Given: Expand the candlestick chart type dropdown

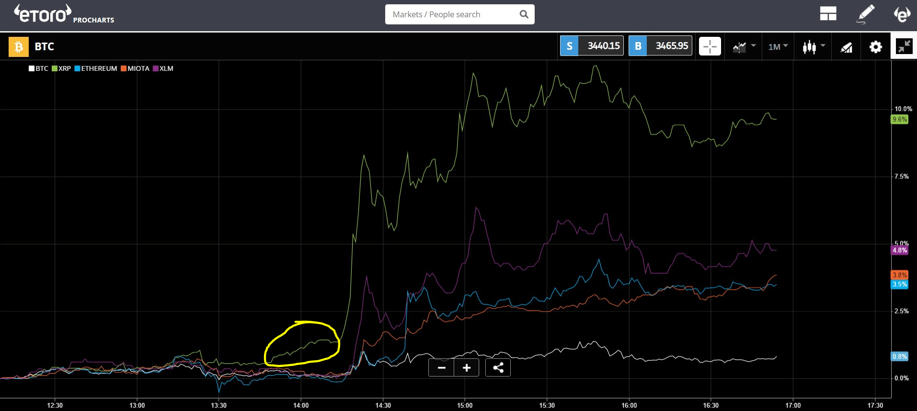Looking at the screenshot, I should (x=813, y=47).
